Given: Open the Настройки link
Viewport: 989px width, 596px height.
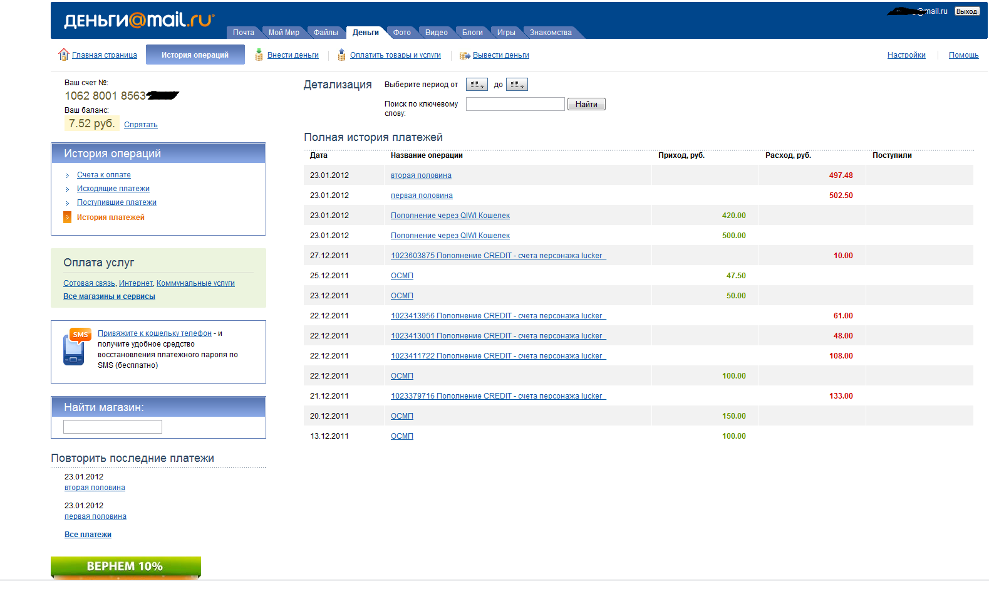Looking at the screenshot, I should point(906,55).
